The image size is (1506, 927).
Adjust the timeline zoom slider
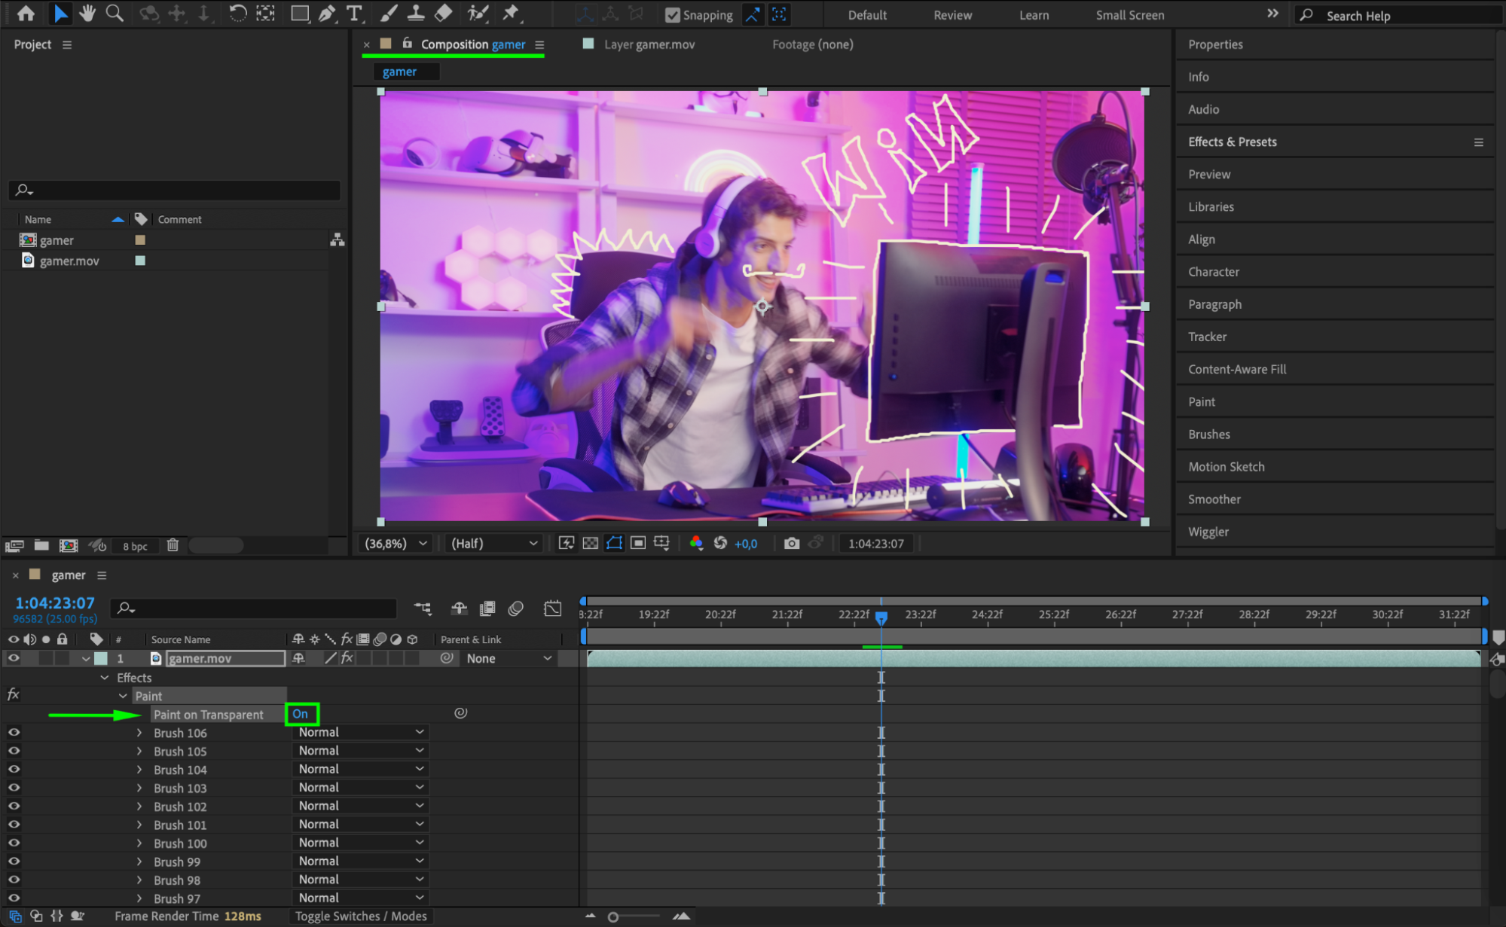tap(613, 916)
